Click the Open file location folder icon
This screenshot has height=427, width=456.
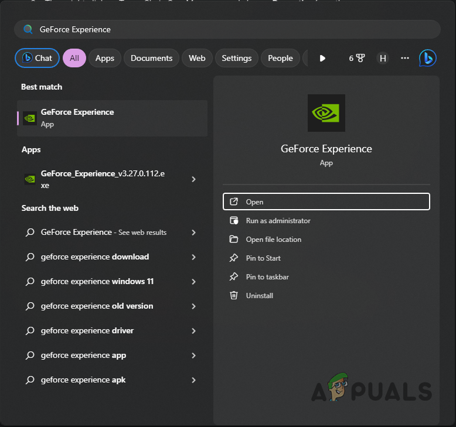[234, 239]
